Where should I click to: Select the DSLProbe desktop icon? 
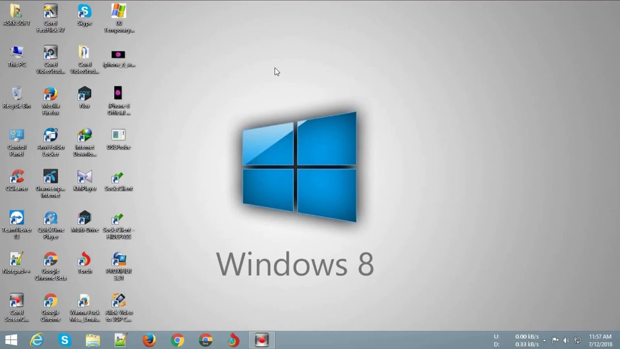tap(119, 140)
